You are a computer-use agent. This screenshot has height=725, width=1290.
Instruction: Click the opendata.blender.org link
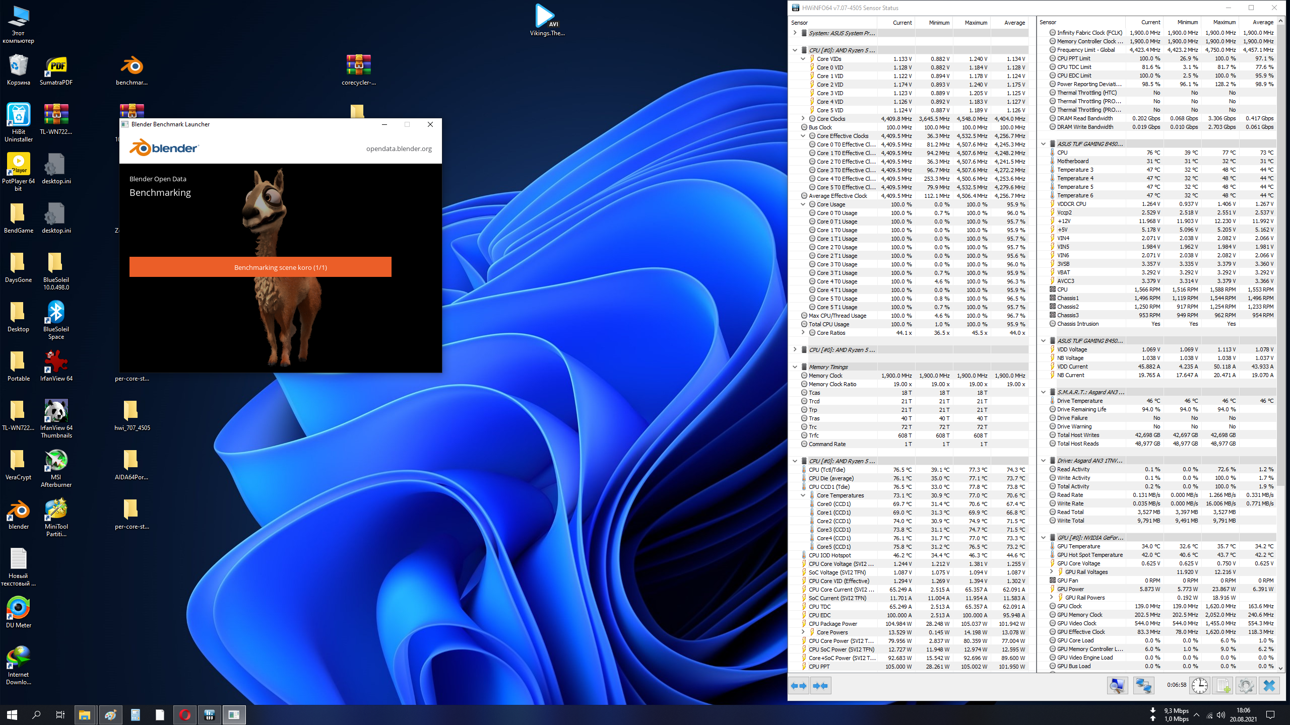pos(399,149)
